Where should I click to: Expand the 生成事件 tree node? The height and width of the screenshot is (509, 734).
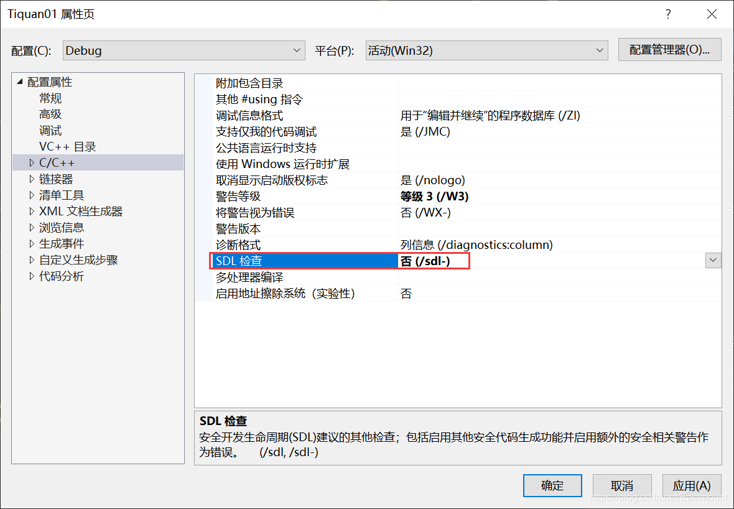tap(33, 243)
